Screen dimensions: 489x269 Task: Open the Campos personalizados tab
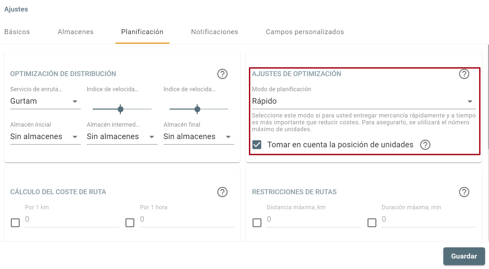click(304, 32)
